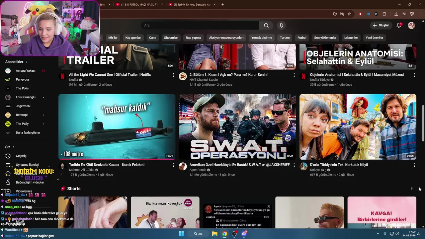Open Enis Kirazoglu channel in sidebar
Screen dimensions: 425x239
[x=25, y=97]
